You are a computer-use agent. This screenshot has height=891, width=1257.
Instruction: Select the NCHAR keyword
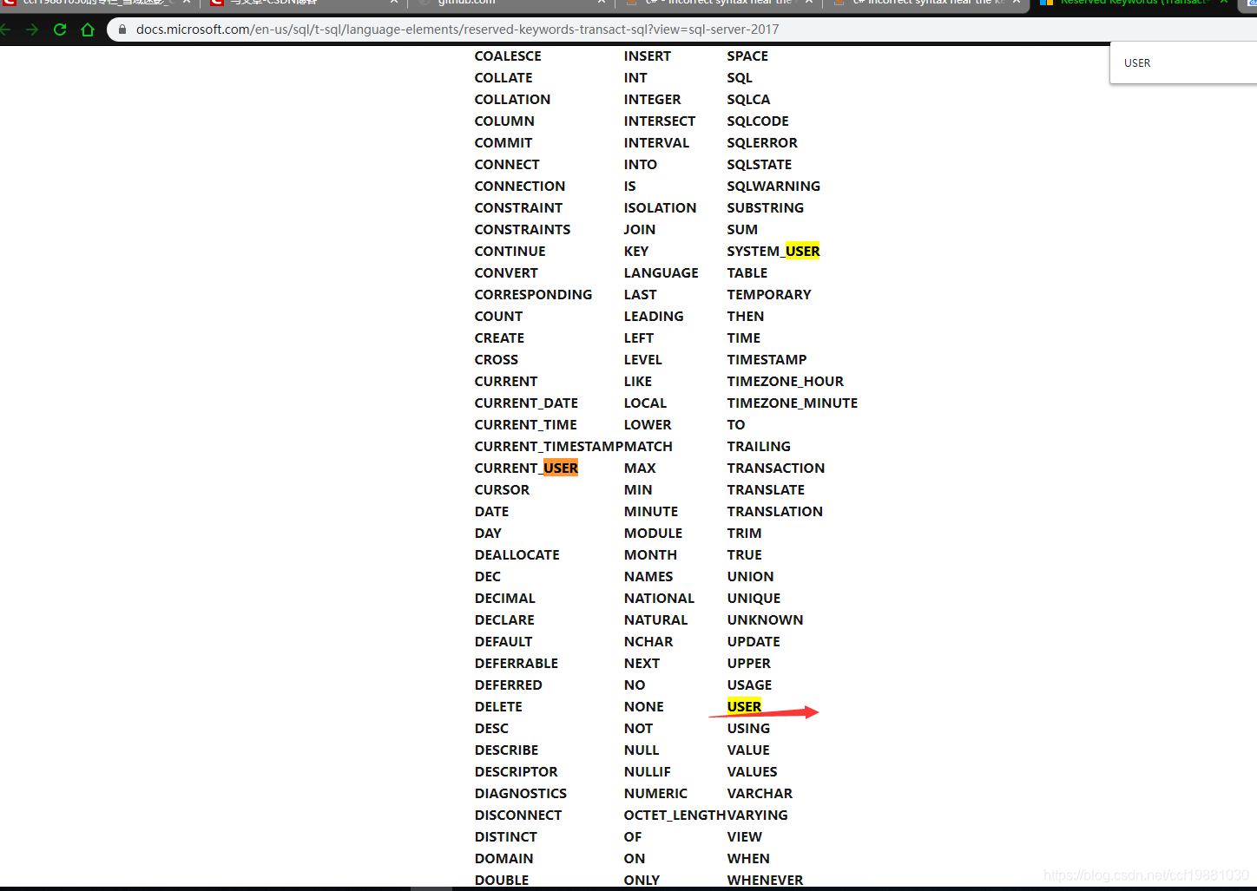pos(648,642)
